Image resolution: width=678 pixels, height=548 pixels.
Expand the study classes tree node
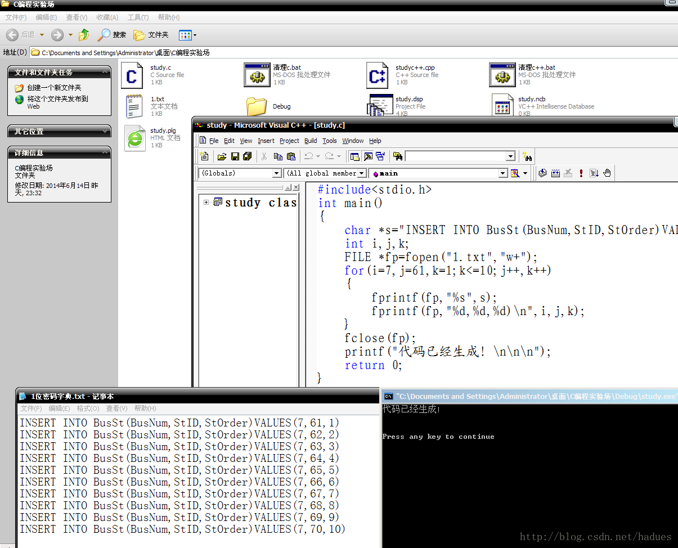tap(206, 203)
